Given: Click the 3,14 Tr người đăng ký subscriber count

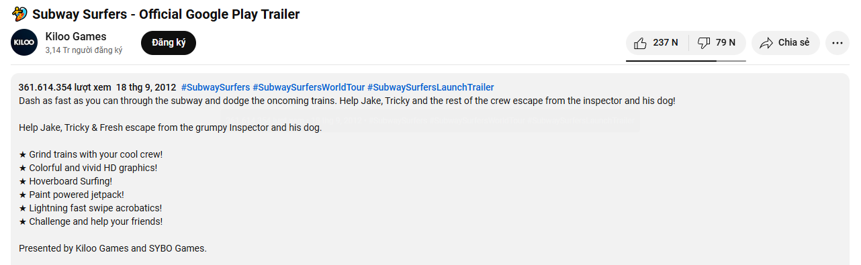Looking at the screenshot, I should [84, 50].
